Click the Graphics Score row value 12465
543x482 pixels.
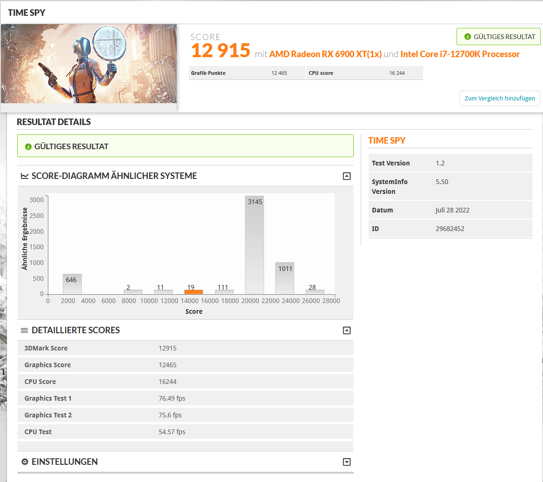tap(168, 365)
